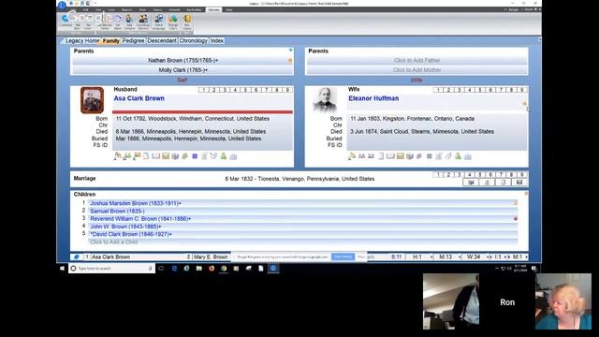
Task: Toggle marriage tag box 1
Action: pos(439,175)
